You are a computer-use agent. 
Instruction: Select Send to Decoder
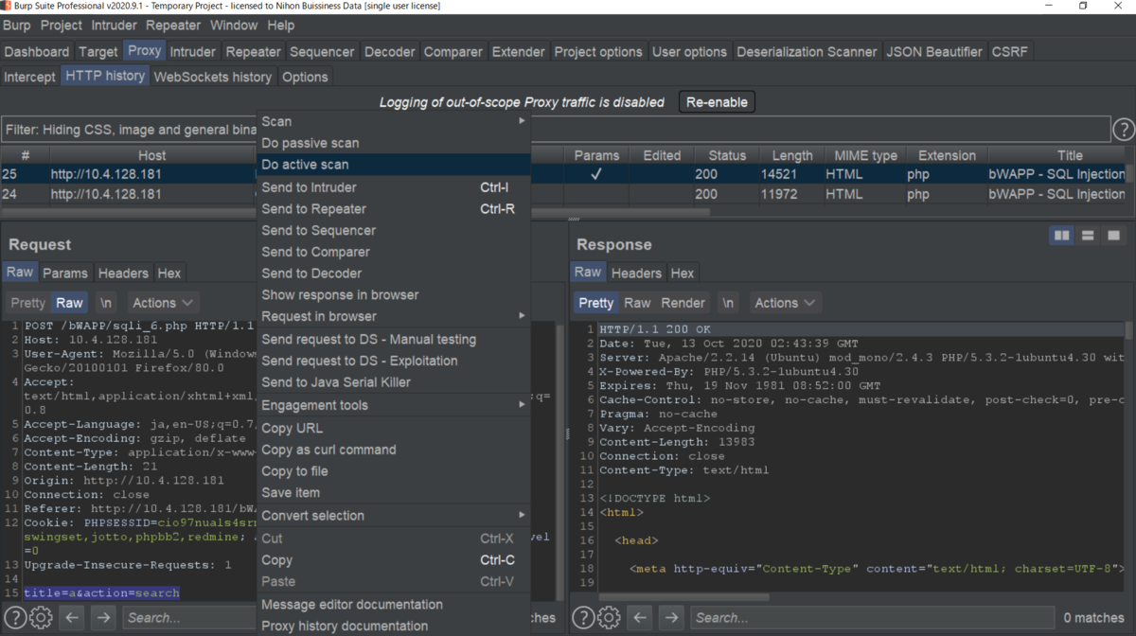(393, 273)
